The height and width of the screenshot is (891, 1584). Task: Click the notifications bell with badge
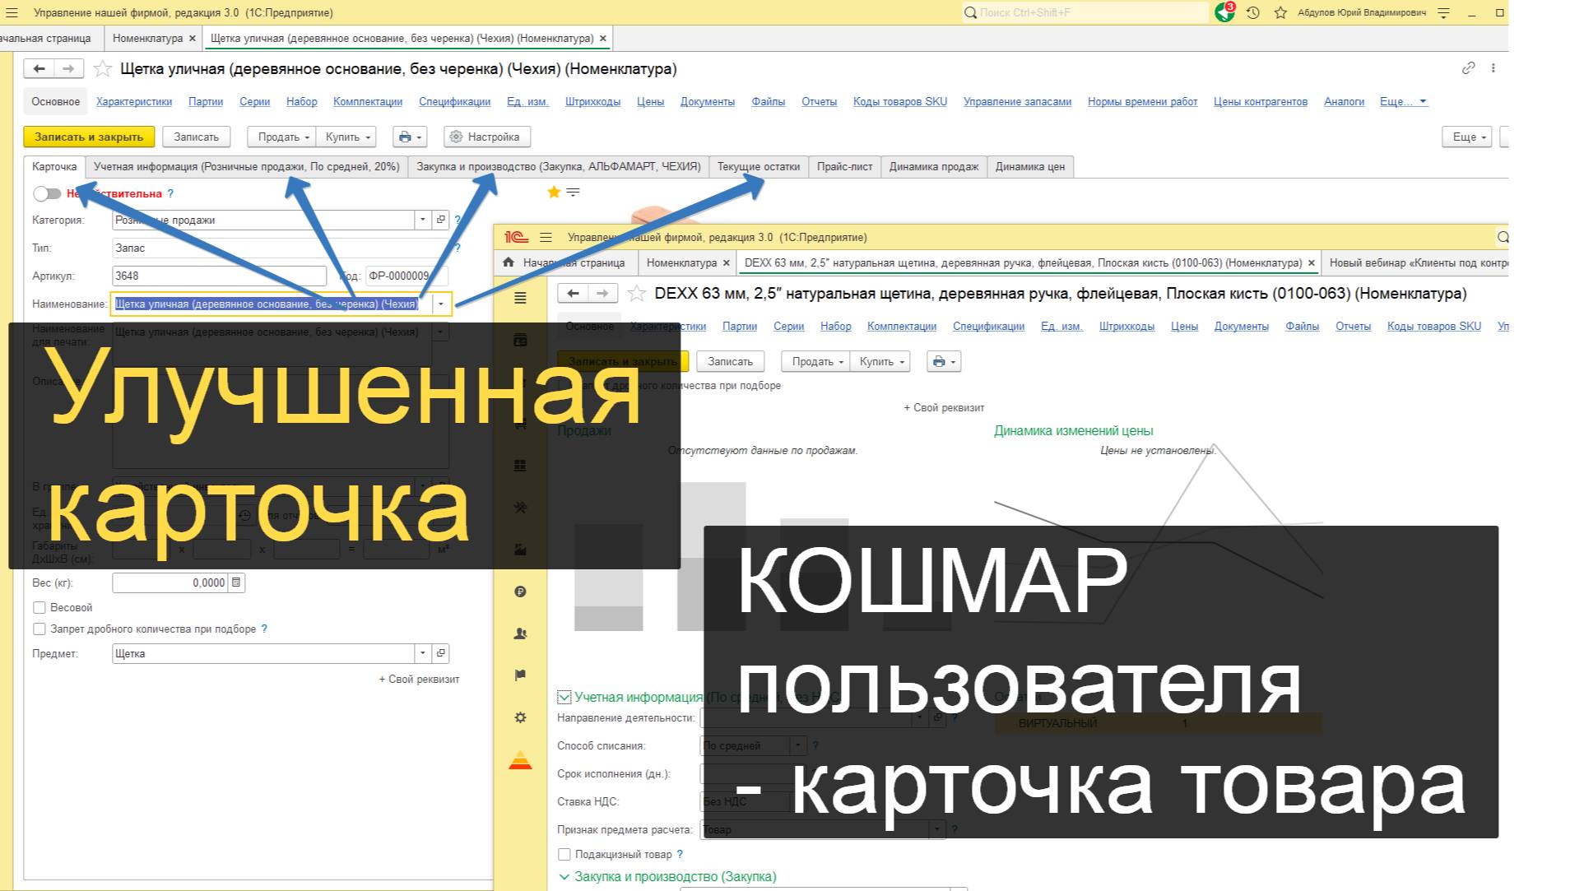(x=1224, y=12)
